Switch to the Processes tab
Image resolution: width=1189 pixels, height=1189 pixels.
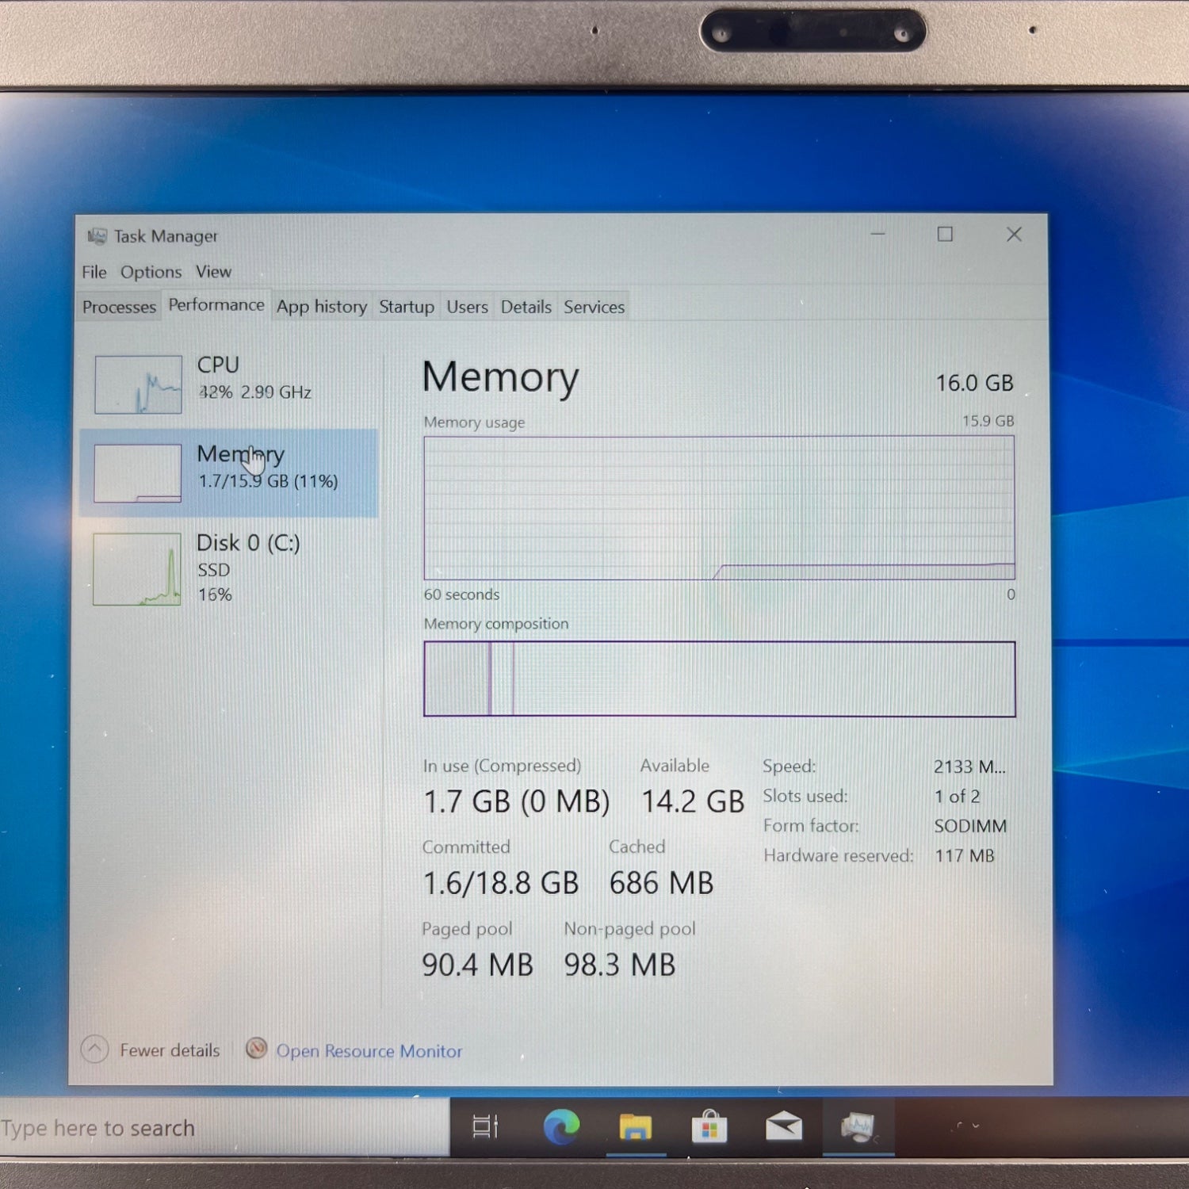(119, 307)
